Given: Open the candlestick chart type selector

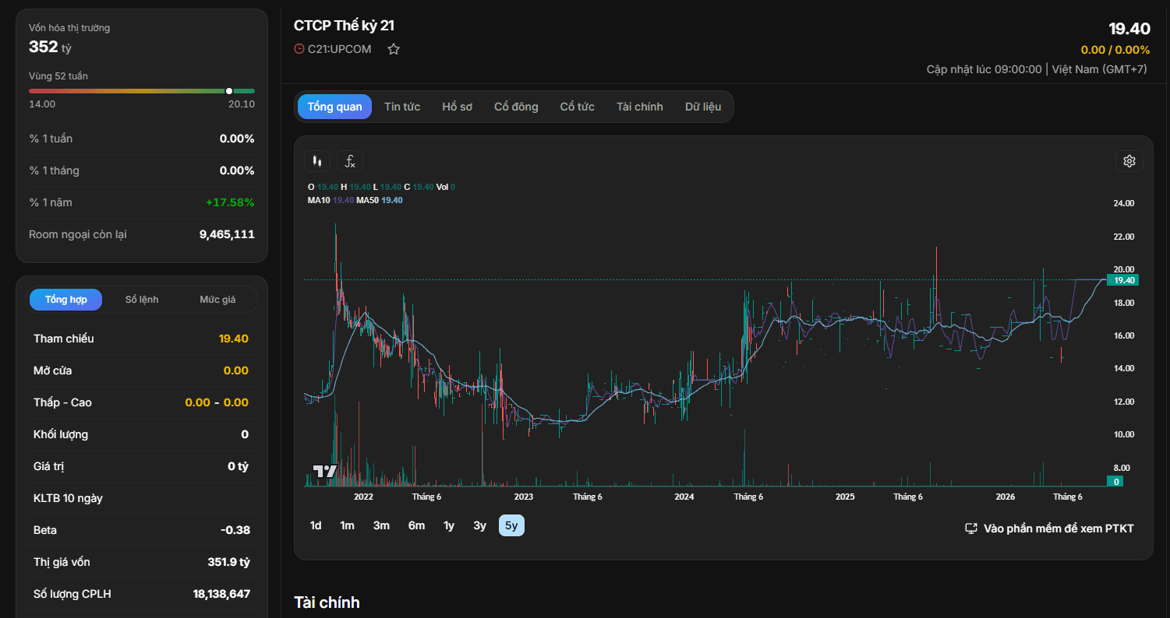Looking at the screenshot, I should (316, 161).
